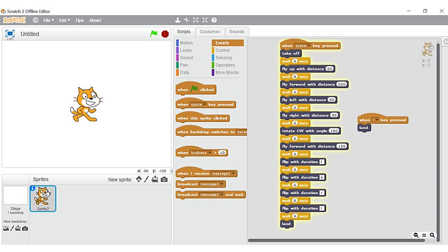448x252 pixels.
Task: Select the duplicate stamp tool
Action: pos(177,20)
